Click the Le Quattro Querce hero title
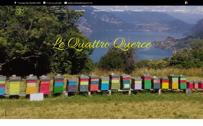 102,44
